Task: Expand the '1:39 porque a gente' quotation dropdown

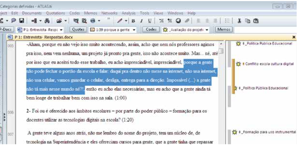Action: (x=135, y=29)
